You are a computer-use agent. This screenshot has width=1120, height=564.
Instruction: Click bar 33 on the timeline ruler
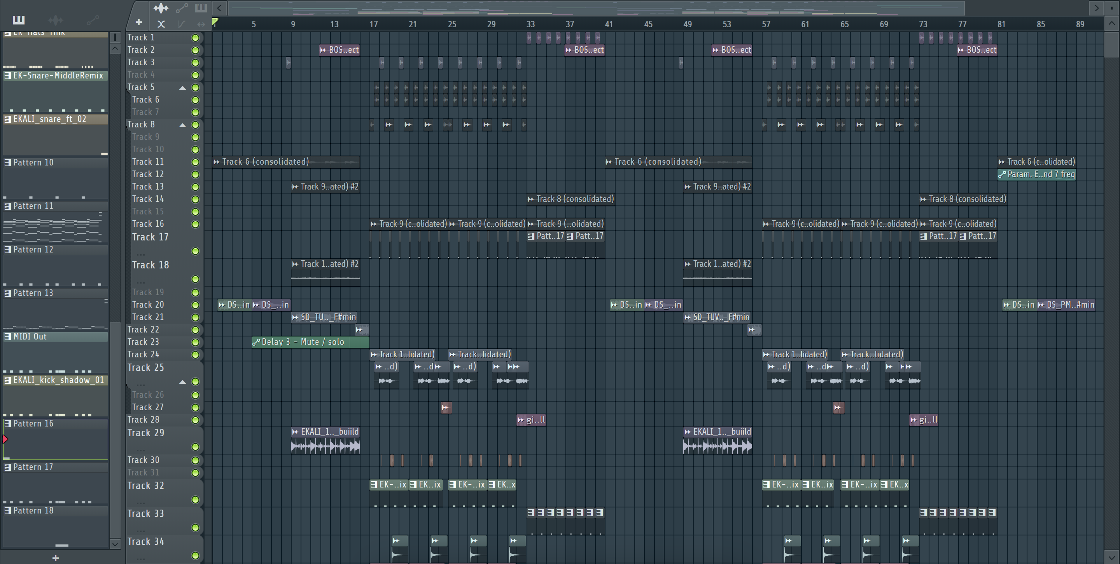(x=530, y=24)
